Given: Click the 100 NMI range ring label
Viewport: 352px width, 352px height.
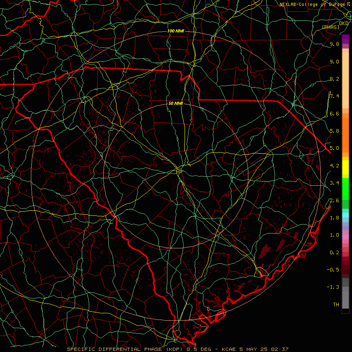Looking at the screenshot, I should [x=176, y=31].
